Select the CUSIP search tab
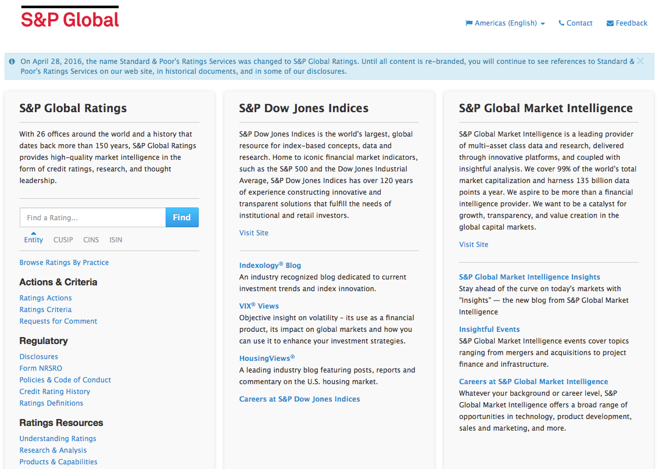The height and width of the screenshot is (469, 659). [x=63, y=239]
